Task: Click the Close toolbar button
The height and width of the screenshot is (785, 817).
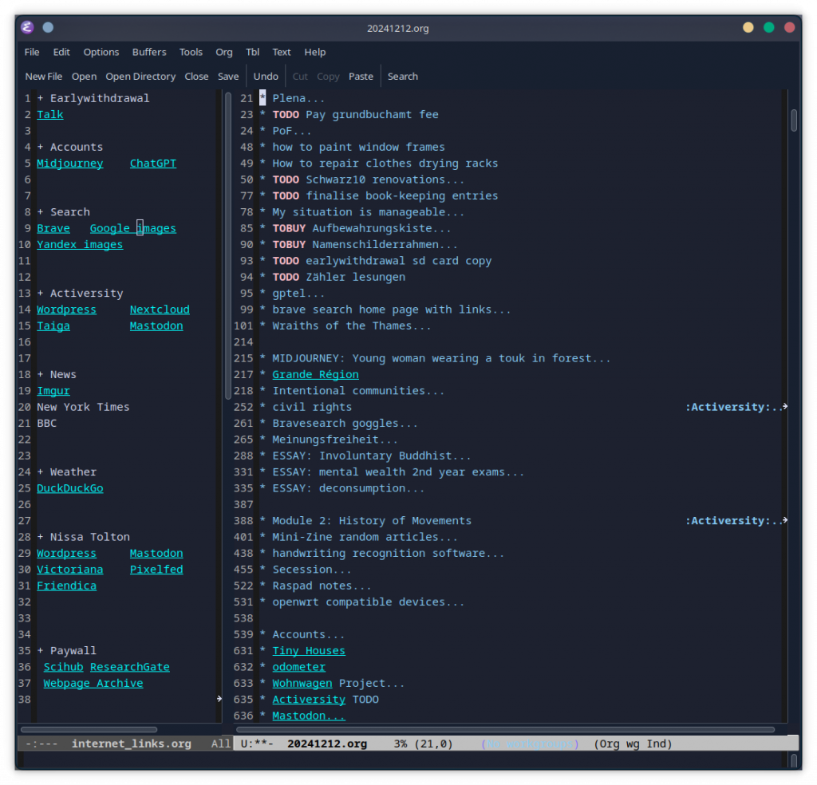Action: click(196, 77)
